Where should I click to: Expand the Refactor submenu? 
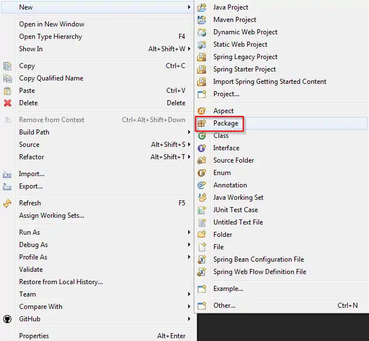(189, 157)
